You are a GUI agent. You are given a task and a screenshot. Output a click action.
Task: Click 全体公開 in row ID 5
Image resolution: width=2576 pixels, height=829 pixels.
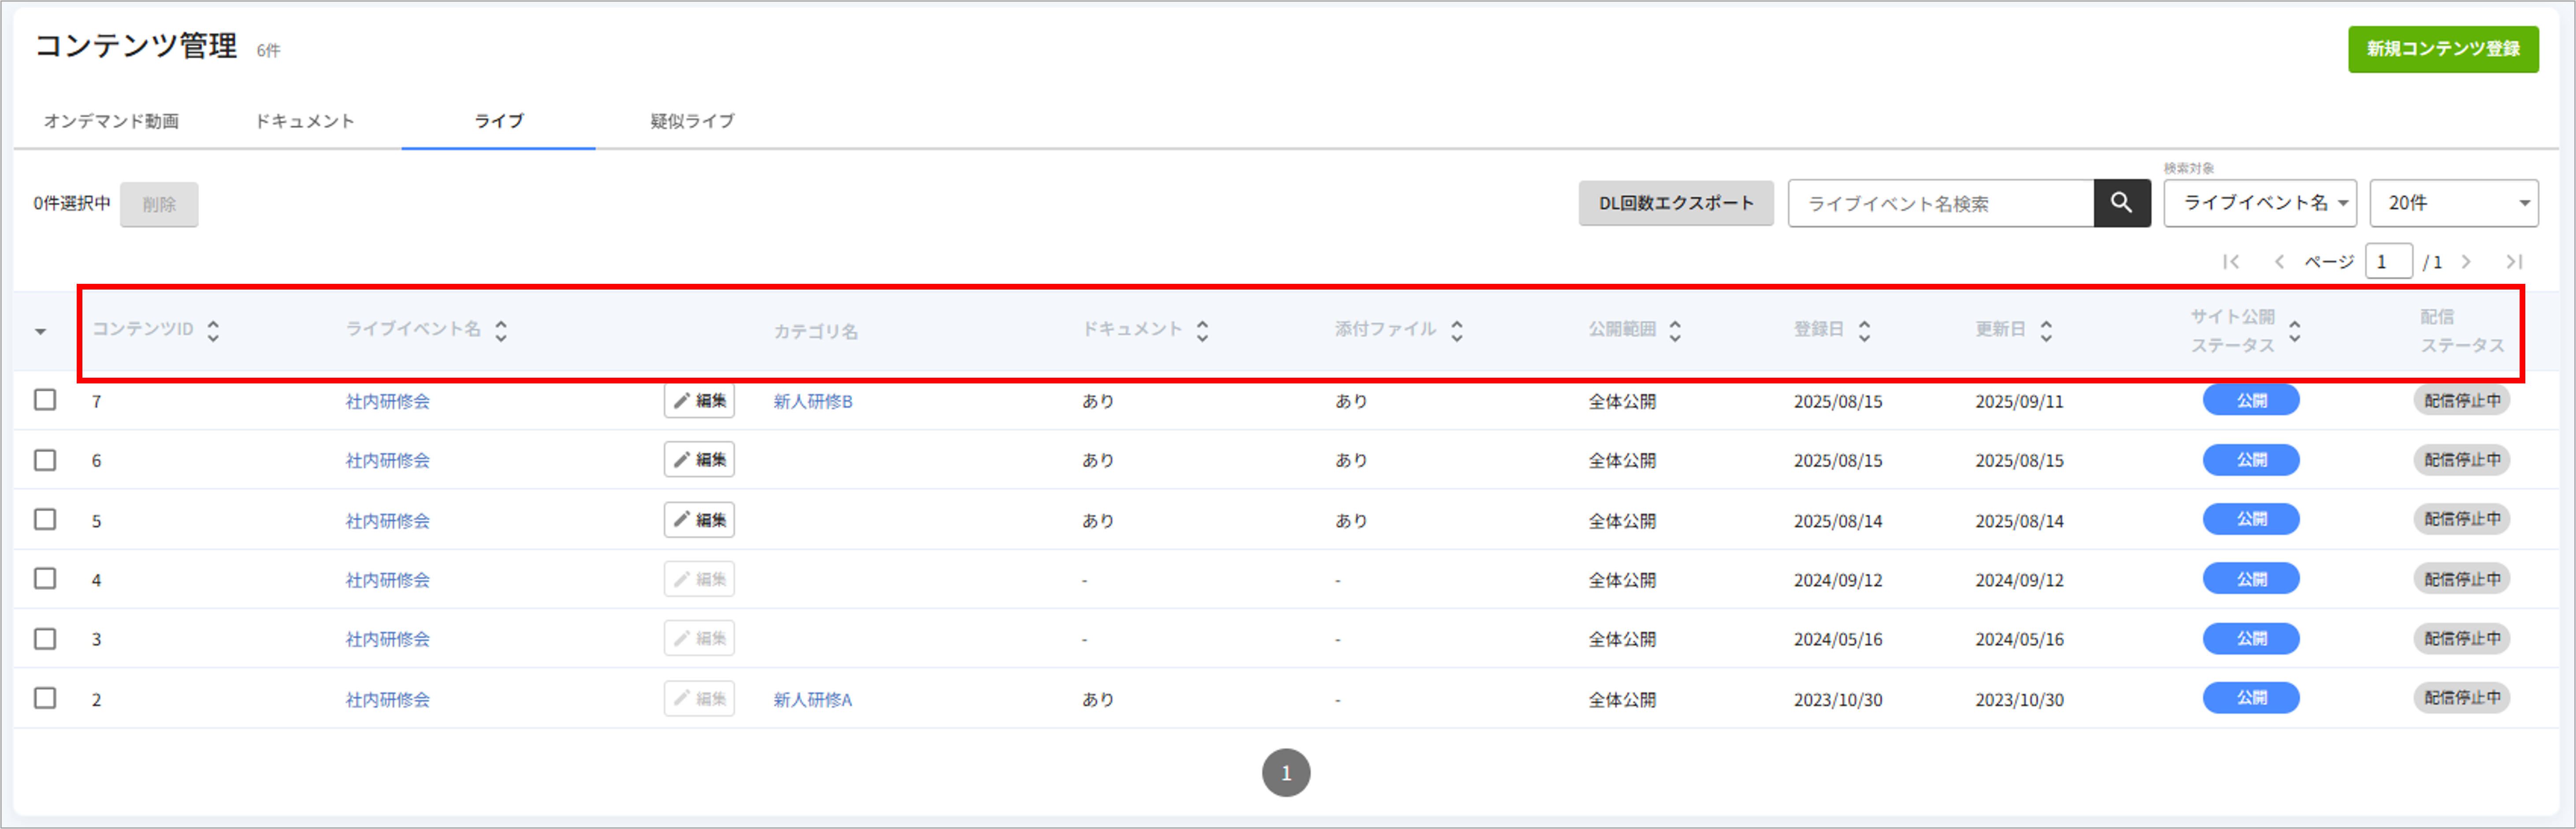click(x=1622, y=521)
